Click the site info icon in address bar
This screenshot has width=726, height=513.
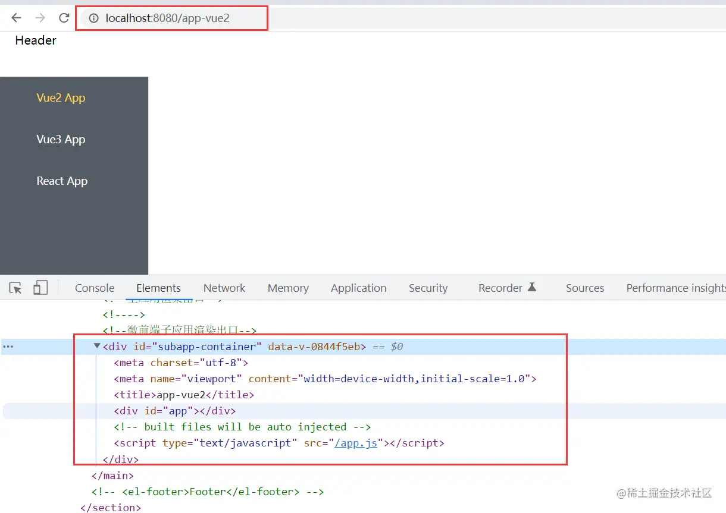[x=93, y=18]
